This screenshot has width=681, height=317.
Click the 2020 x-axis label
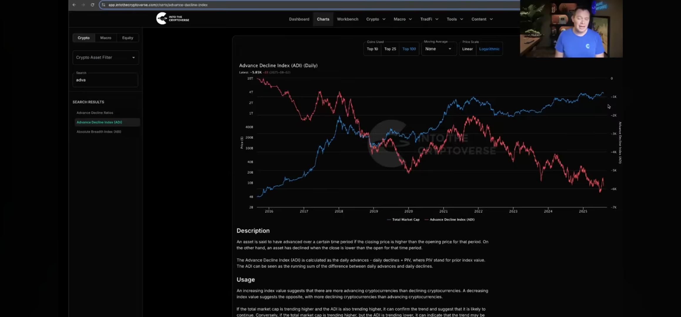408,211
